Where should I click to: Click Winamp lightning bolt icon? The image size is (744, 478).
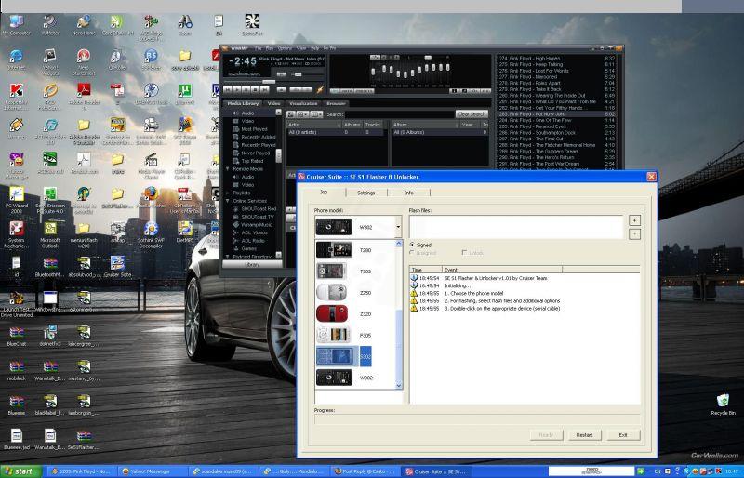point(320,89)
